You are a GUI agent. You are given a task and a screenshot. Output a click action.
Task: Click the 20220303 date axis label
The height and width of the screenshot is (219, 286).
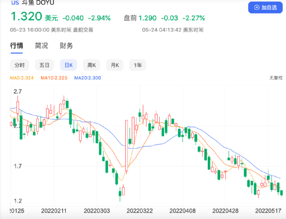[97, 211]
